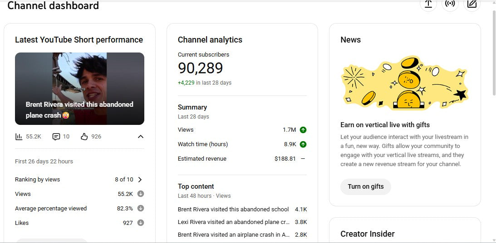This screenshot has width=496, height=243.
Task: Open Brent Rivera visited this abandoned school
Action: [233, 210]
